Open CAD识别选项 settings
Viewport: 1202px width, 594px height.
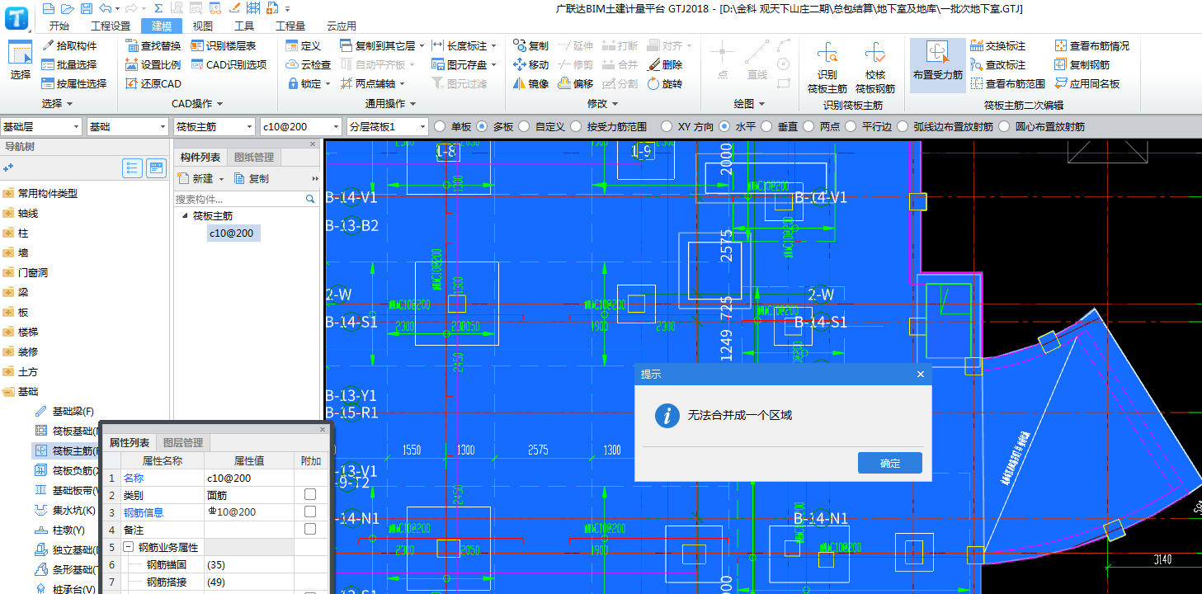229,64
